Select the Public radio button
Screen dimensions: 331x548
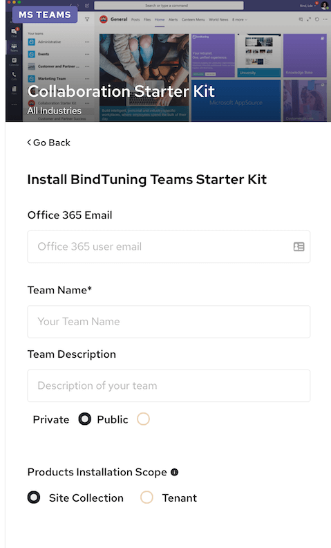(x=143, y=419)
